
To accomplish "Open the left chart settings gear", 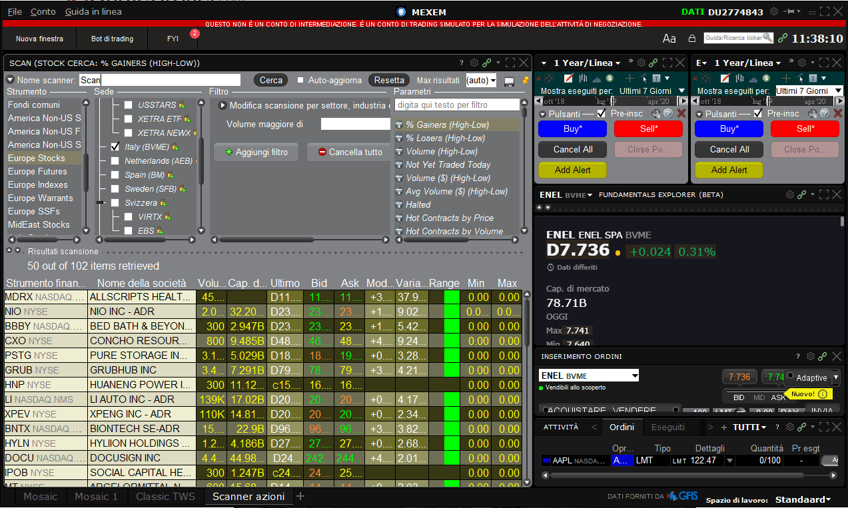I will tap(641, 63).
